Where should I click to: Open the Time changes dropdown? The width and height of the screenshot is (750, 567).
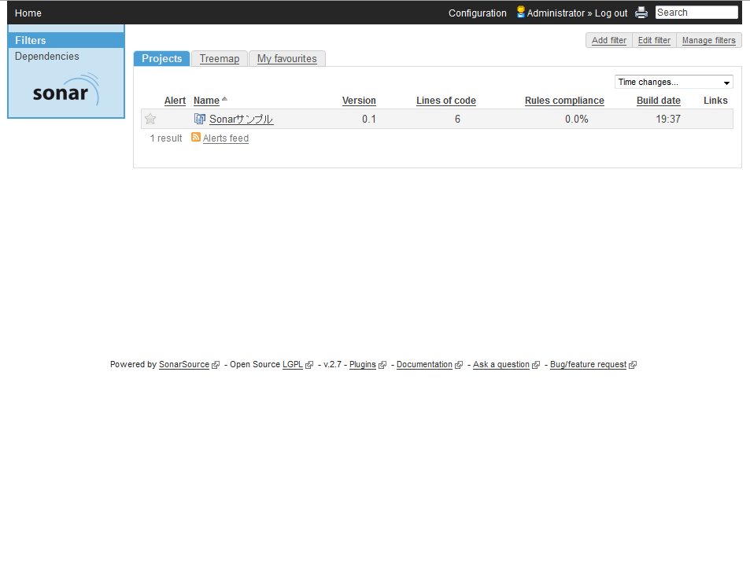point(674,83)
